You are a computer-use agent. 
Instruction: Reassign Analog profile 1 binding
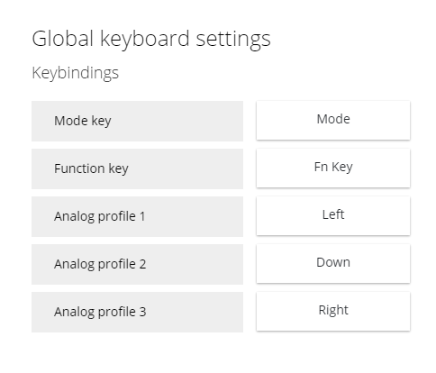(x=333, y=215)
